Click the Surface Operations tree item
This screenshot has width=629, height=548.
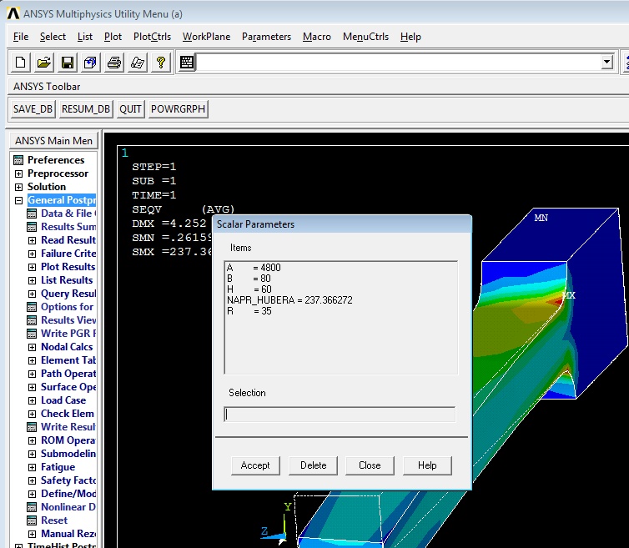coord(68,387)
